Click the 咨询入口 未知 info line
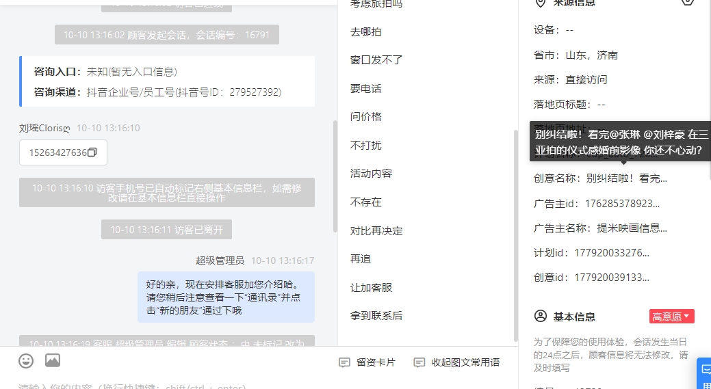 tap(105, 72)
